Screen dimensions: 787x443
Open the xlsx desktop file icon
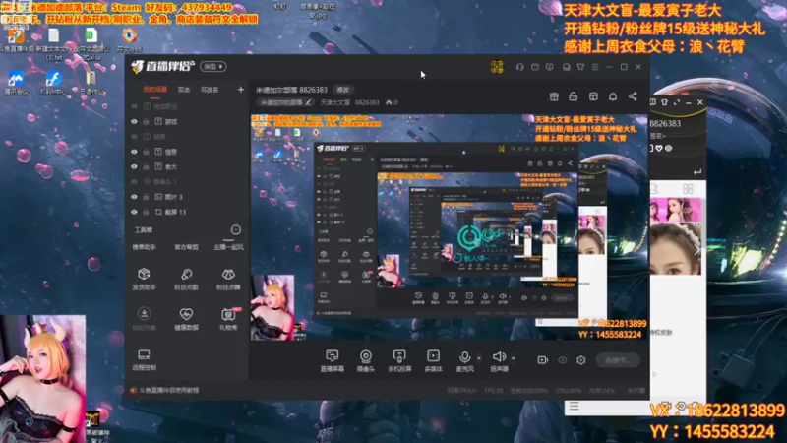tap(91, 42)
